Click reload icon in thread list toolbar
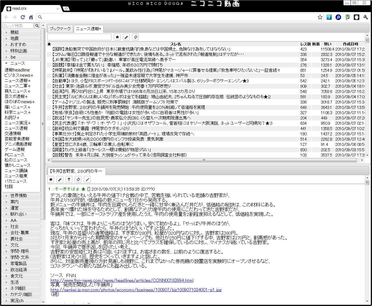The width and height of the screenshot is (372, 306). (x=136, y=37)
